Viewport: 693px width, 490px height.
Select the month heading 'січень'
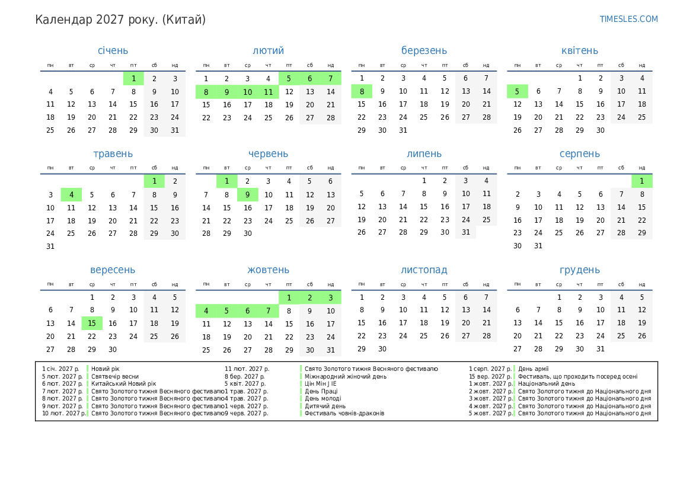tap(113, 50)
